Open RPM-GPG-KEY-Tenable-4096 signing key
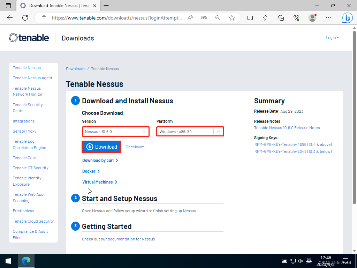Screen dimensions: 357x268 (x=293, y=144)
